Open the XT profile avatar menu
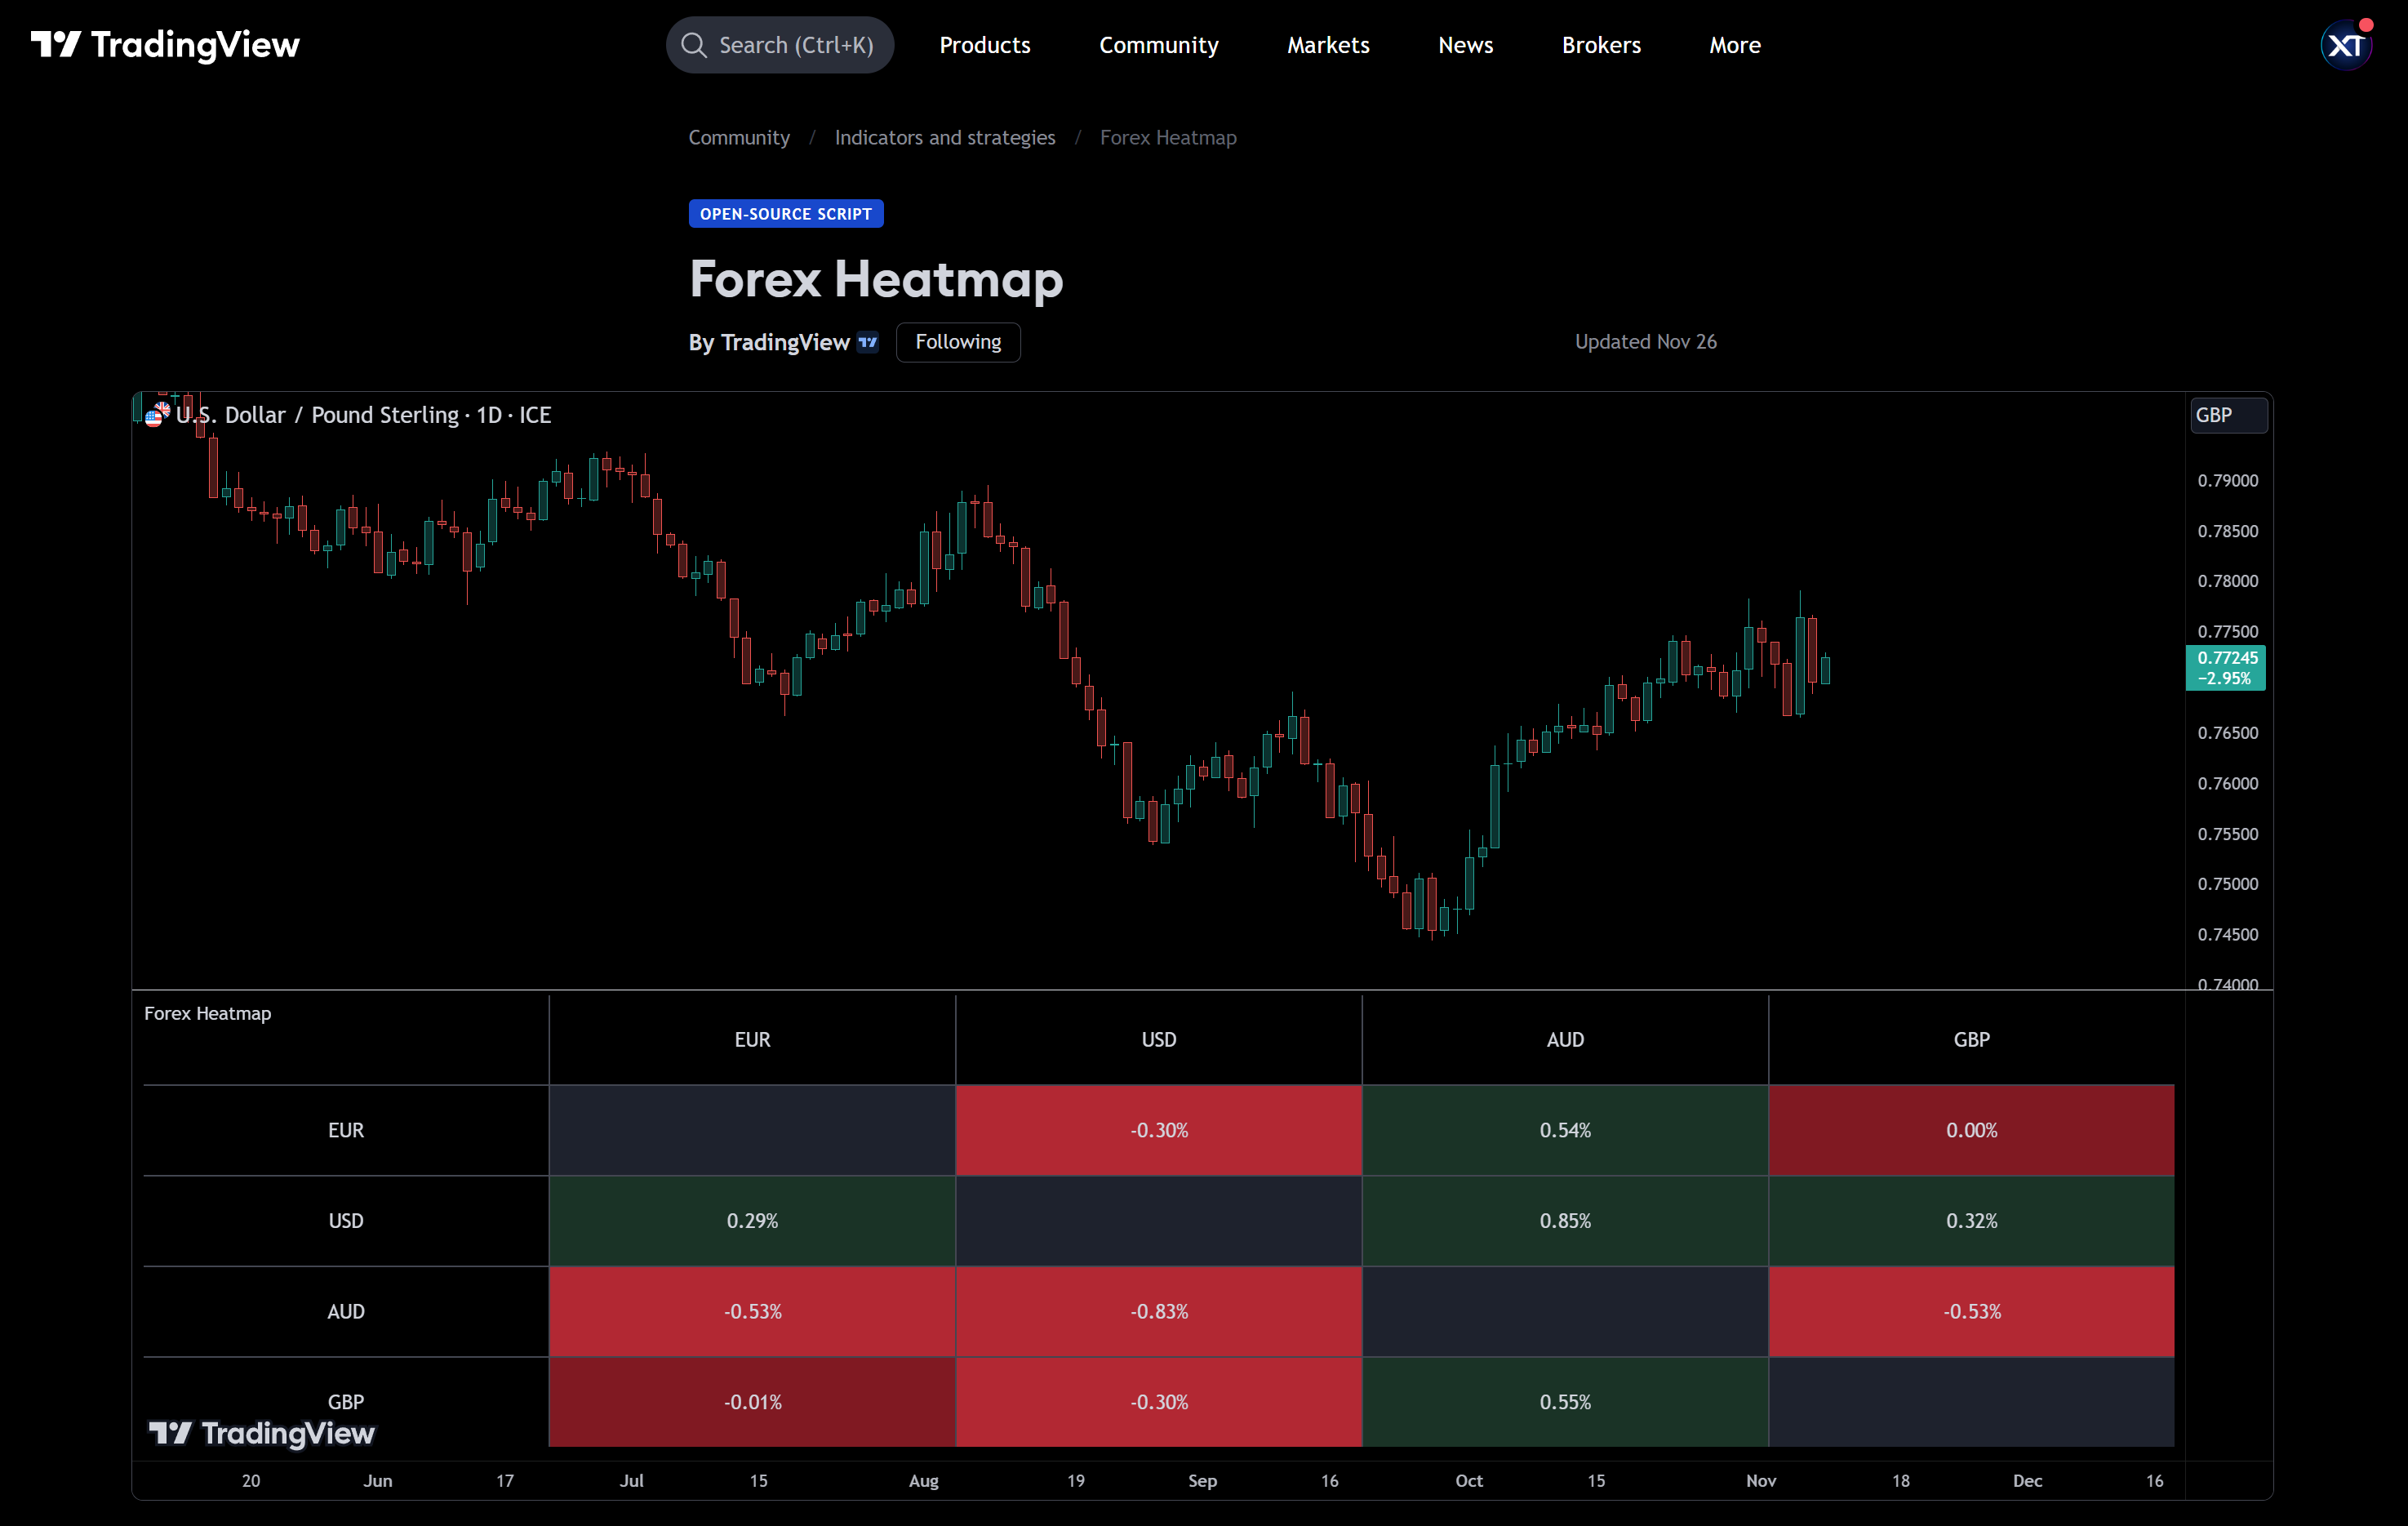This screenshot has height=1526, width=2408. pos(2346,44)
